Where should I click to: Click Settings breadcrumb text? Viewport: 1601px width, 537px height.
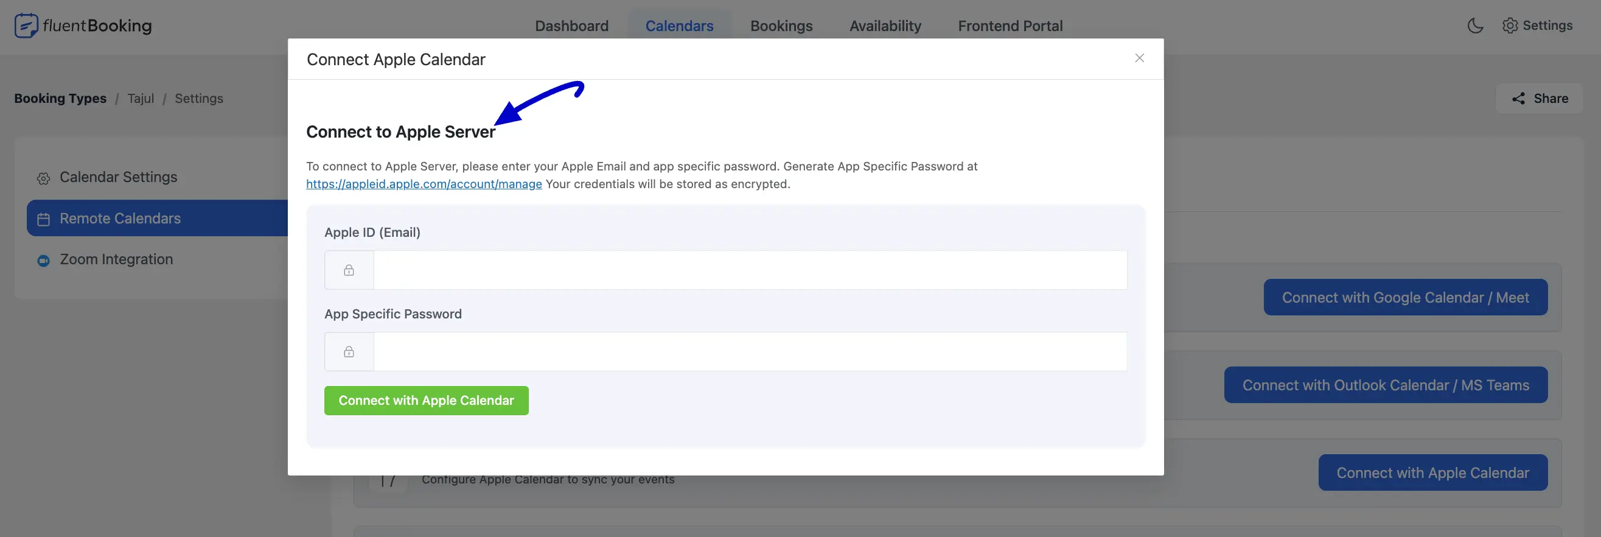(198, 98)
